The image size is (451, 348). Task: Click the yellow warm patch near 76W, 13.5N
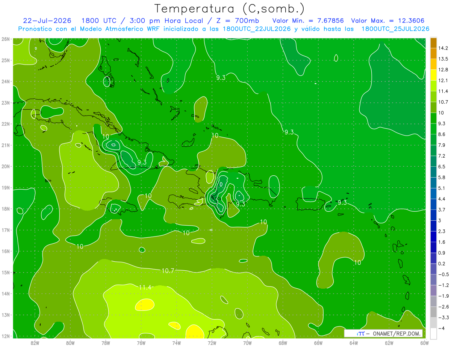(145, 304)
